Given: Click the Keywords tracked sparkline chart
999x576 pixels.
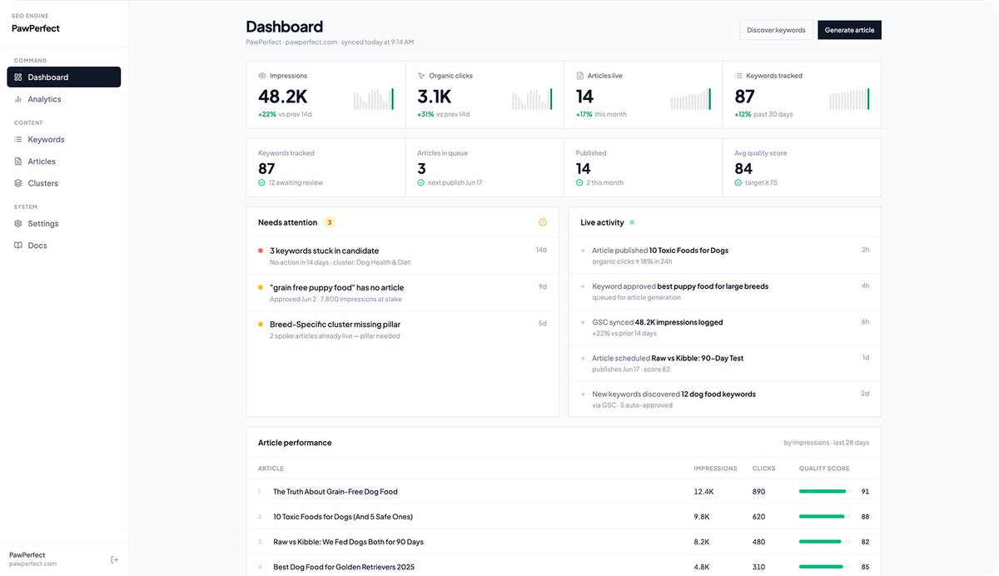Looking at the screenshot, I should (849, 99).
